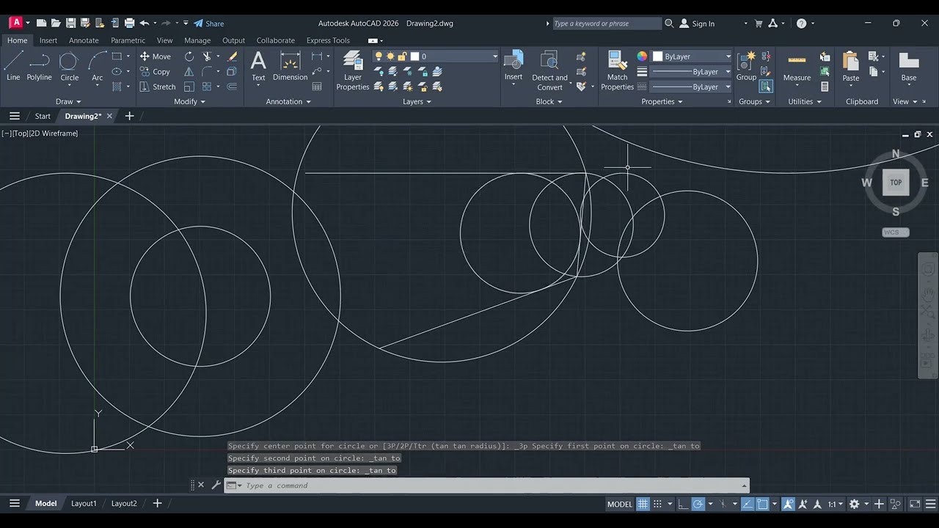This screenshot has width=939, height=528.
Task: Toggle polar tracking in status bar
Action: click(698, 504)
